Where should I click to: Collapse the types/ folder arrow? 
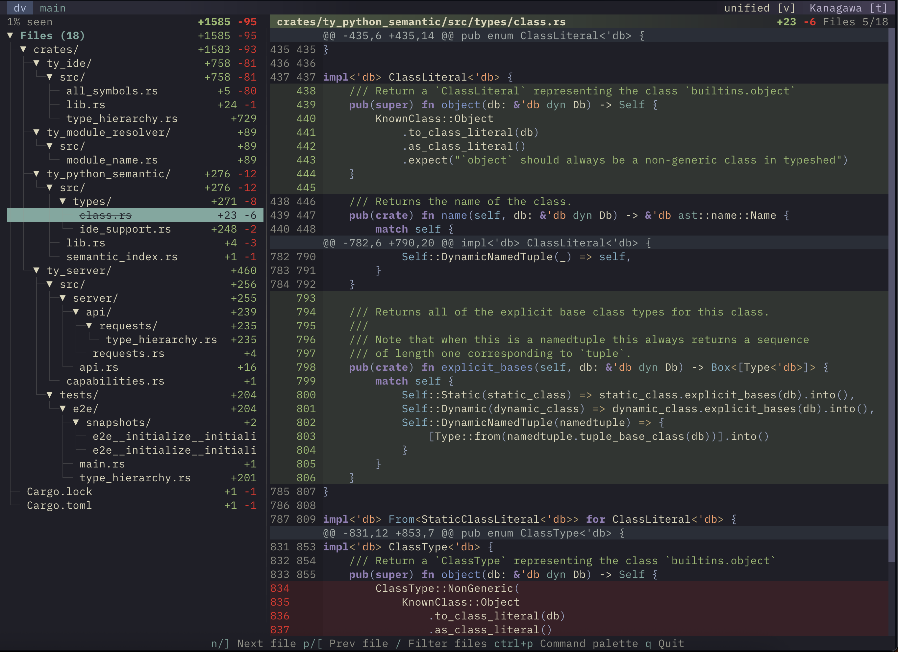[63, 202]
